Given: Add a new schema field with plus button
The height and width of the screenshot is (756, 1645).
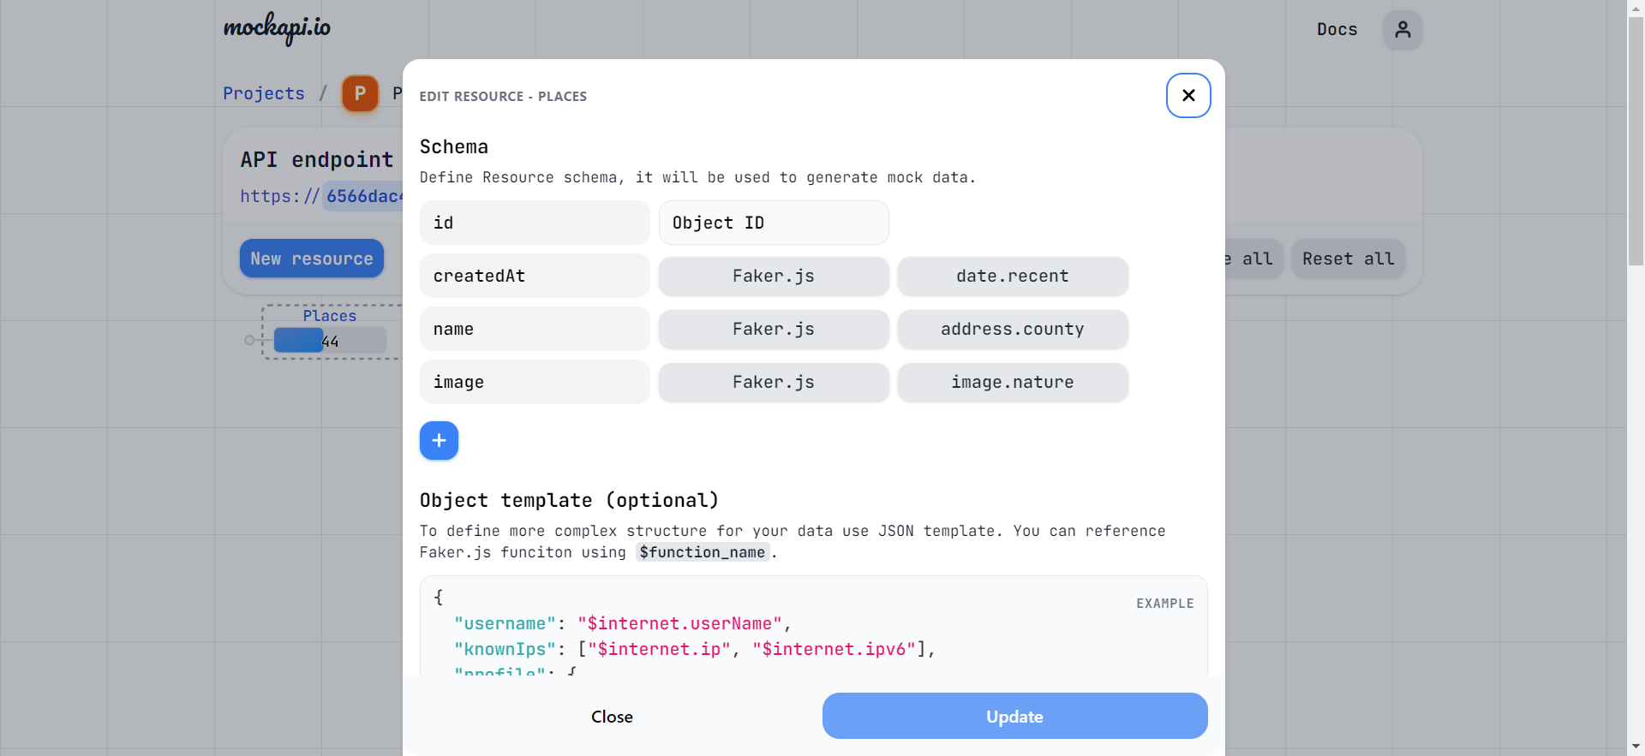Looking at the screenshot, I should pos(439,441).
